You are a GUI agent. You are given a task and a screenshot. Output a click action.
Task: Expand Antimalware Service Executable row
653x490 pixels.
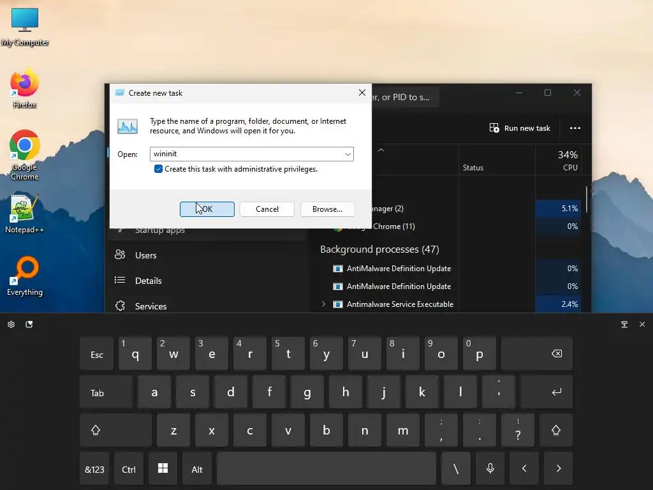pyautogui.click(x=323, y=304)
